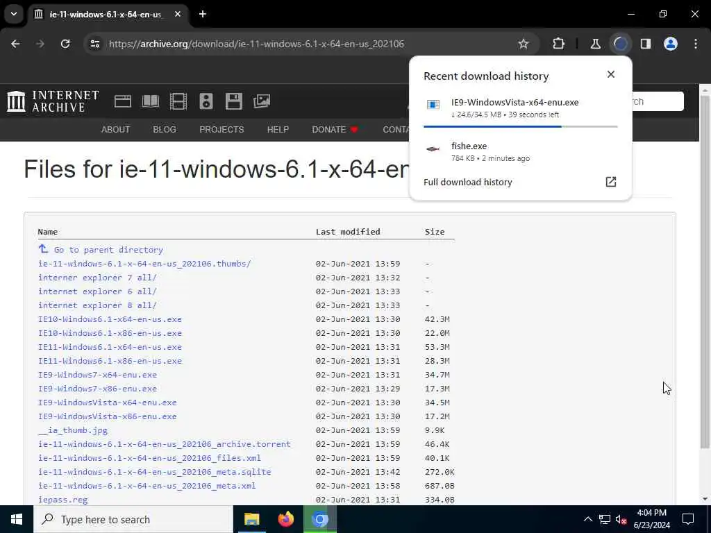Open internet explorer 6 all/ folder
711x533 pixels.
[97, 291]
